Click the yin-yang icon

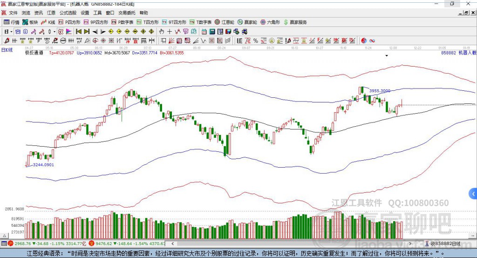tap(364, 41)
